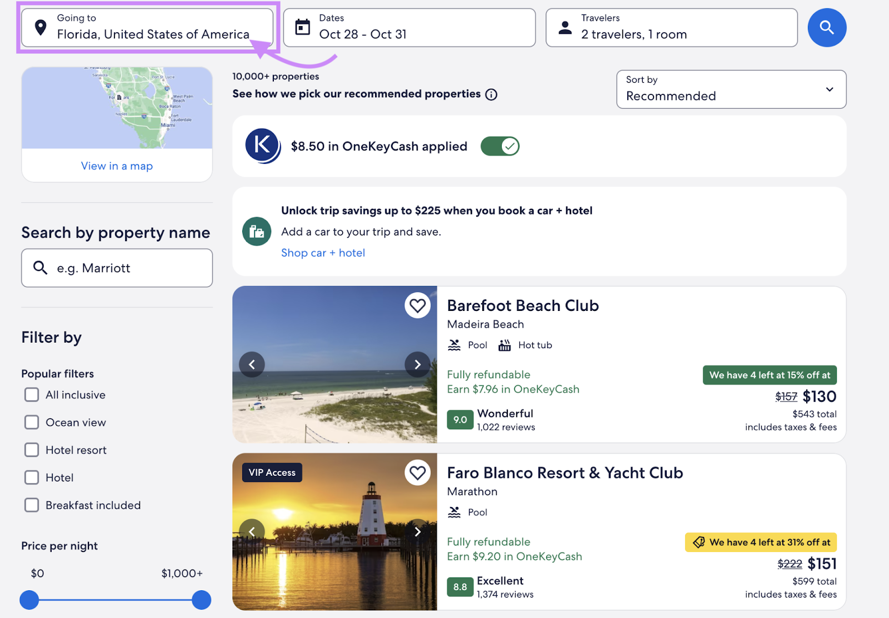
Task: Check the Ocean view filter
Action: point(32,422)
